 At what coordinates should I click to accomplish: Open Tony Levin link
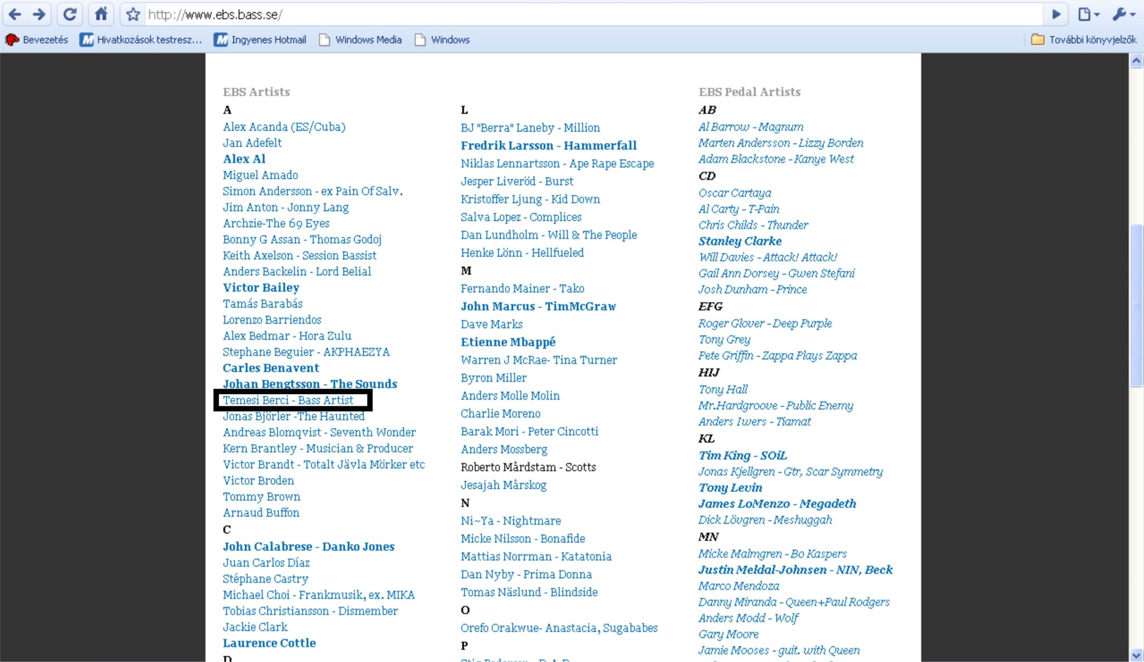(730, 488)
